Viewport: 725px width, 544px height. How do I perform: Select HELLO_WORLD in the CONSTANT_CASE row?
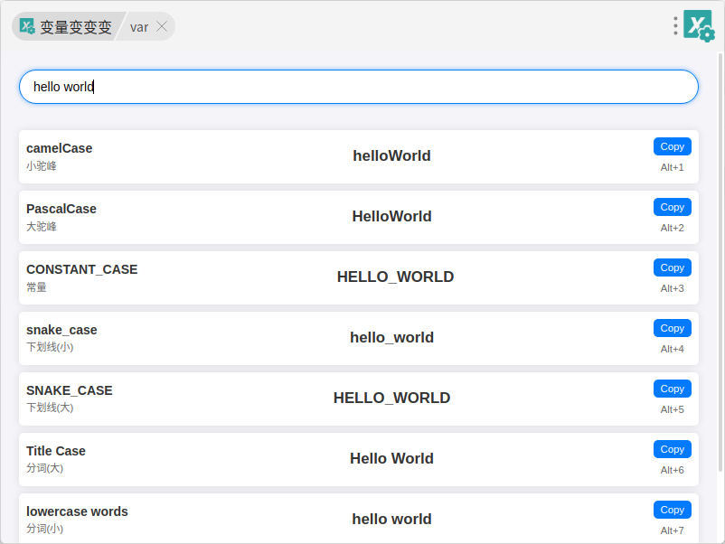395,277
